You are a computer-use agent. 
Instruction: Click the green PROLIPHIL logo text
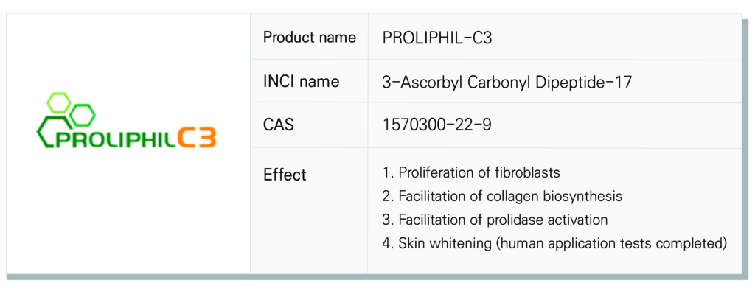(x=116, y=138)
